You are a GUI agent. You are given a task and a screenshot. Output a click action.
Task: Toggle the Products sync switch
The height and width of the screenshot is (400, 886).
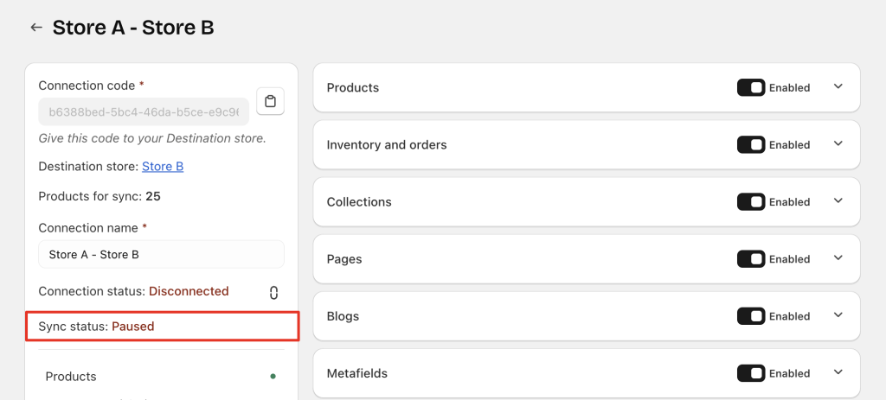click(x=751, y=87)
